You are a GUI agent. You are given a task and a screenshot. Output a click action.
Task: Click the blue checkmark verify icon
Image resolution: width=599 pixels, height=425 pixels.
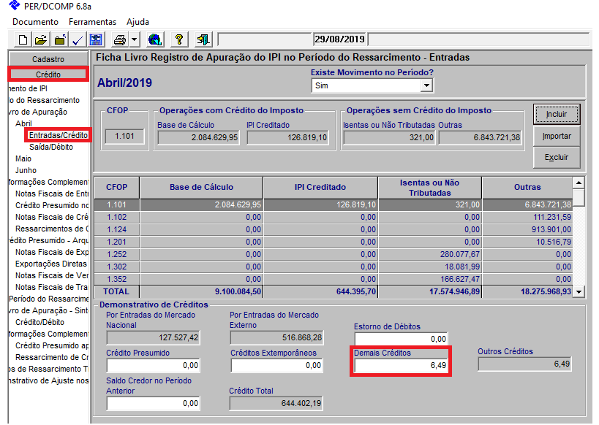(77, 39)
